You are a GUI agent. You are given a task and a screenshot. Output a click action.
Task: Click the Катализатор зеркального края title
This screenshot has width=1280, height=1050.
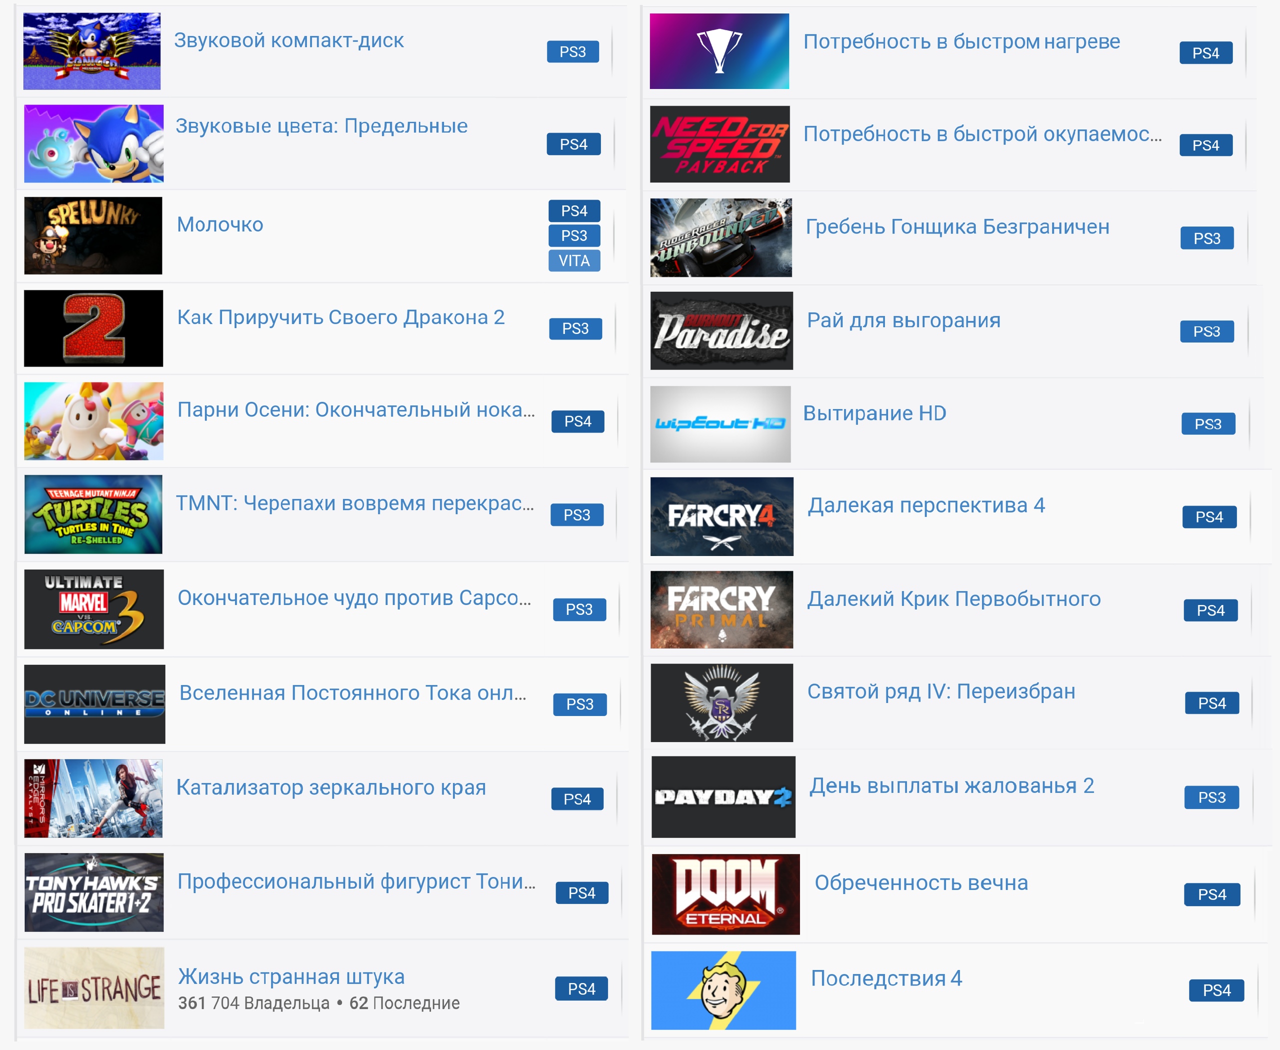click(331, 787)
